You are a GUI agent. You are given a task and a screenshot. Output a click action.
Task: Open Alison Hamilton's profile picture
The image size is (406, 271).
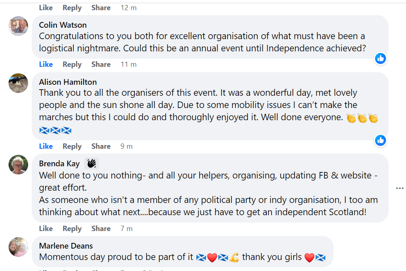[x=18, y=83]
